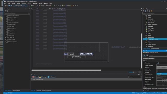Open the Delimiter dropdown
The width and height of the screenshot is (167, 94).
pos(162,68)
